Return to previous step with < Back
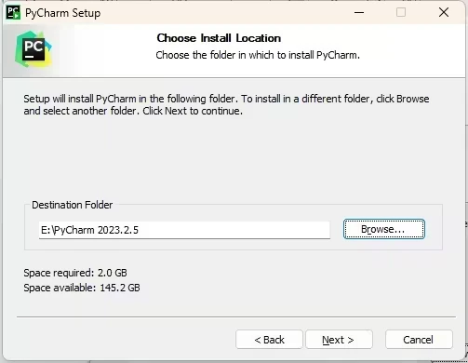This screenshot has width=468, height=363. pyautogui.click(x=269, y=340)
